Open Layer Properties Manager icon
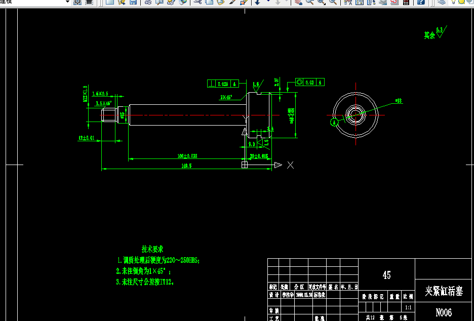 coord(442,2)
